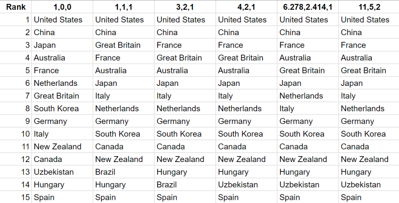Screen dimensions: 399x203
Task: Click Japan in the 1,0,0 column
Action: tap(45, 45)
